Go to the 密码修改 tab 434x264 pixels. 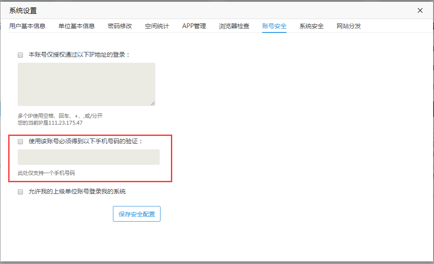(120, 26)
